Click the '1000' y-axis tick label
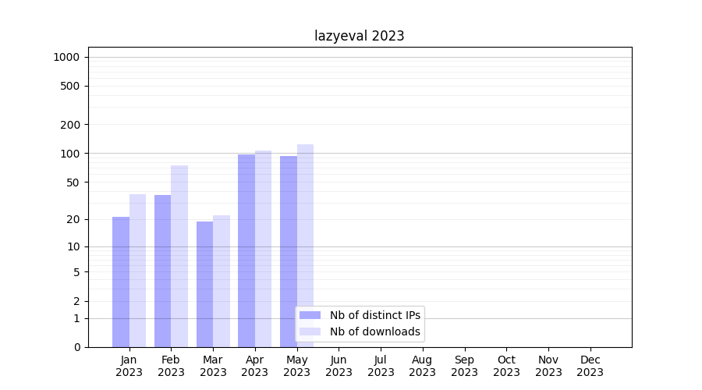This screenshot has width=702, height=390. point(66,57)
